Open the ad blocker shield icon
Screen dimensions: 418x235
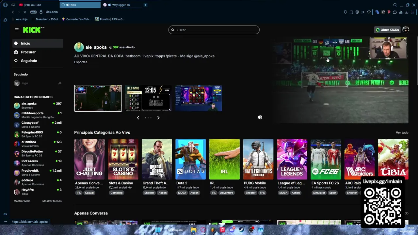pos(357,12)
